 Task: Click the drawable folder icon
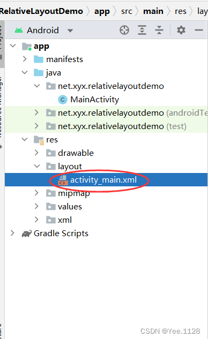click(x=50, y=153)
